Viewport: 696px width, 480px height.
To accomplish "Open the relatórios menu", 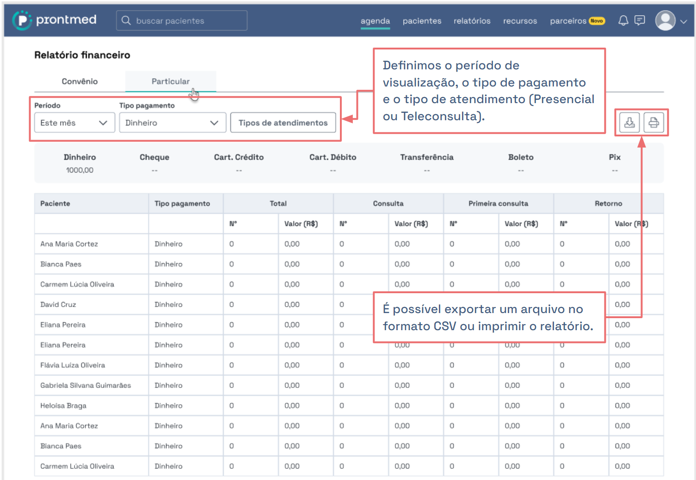I will coord(472,21).
